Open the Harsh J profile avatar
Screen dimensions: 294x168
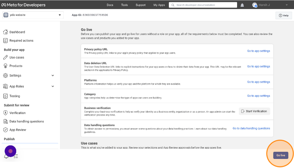[255, 5]
